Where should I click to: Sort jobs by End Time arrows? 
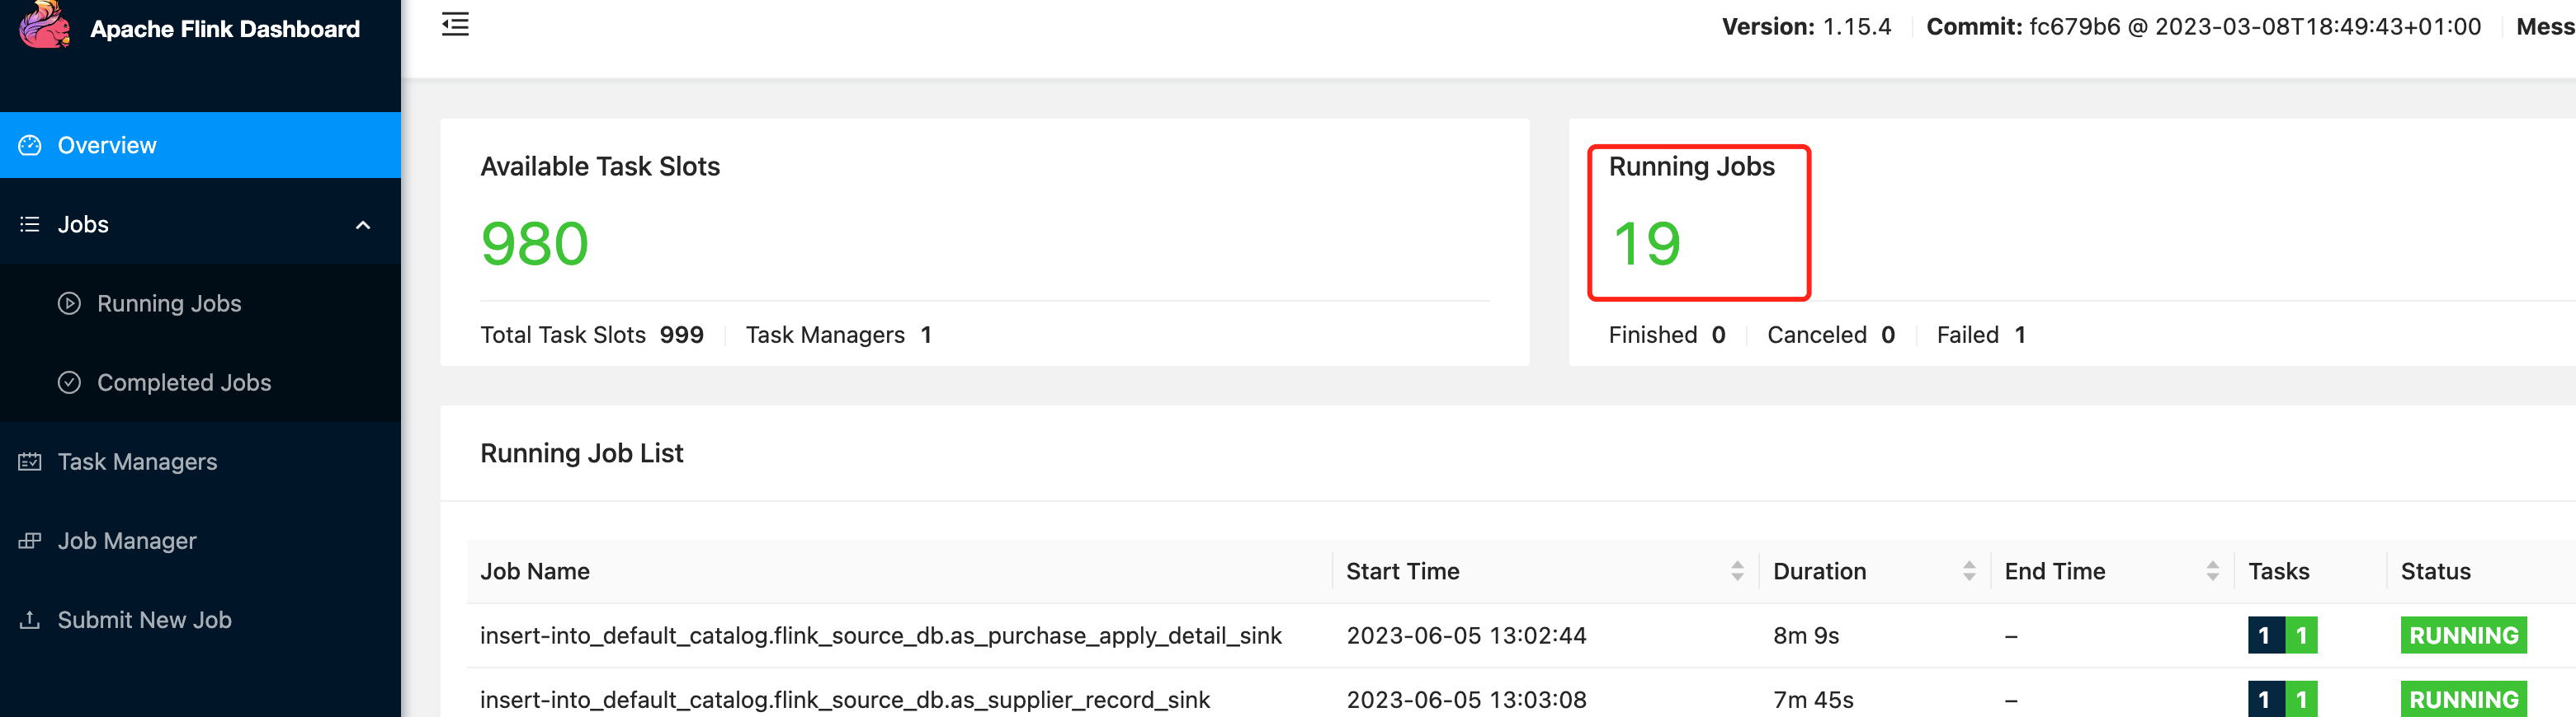(x=2212, y=571)
